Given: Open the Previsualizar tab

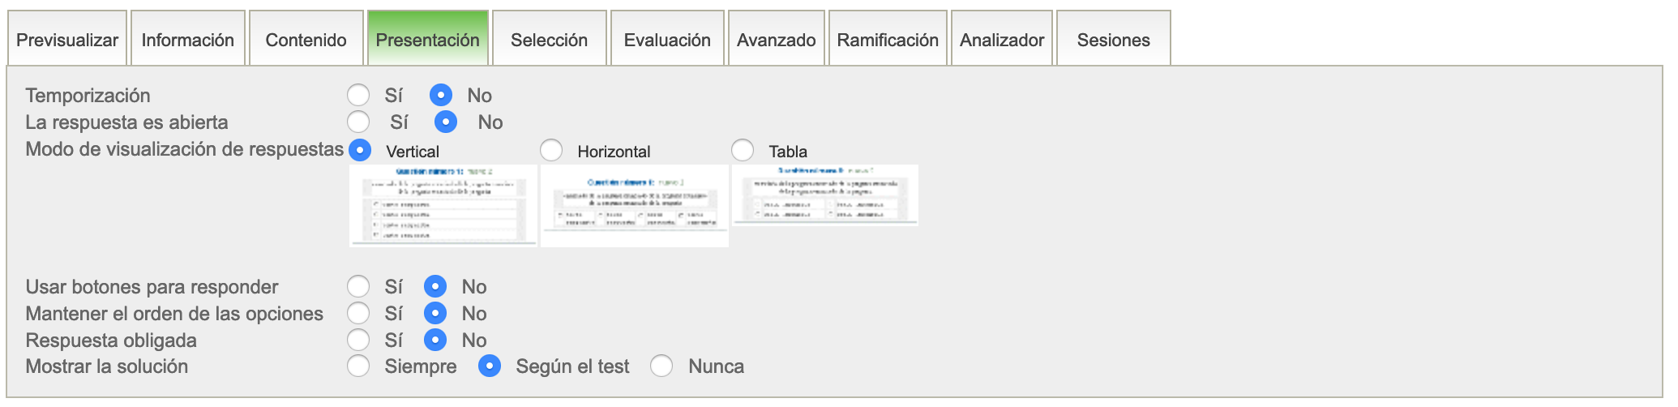Looking at the screenshot, I should (x=67, y=40).
